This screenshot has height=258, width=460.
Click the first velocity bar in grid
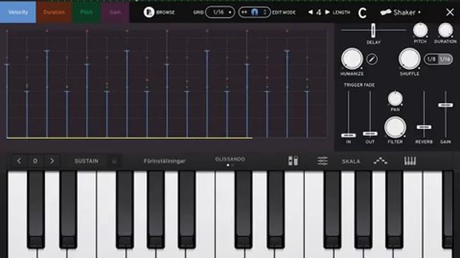(6, 101)
